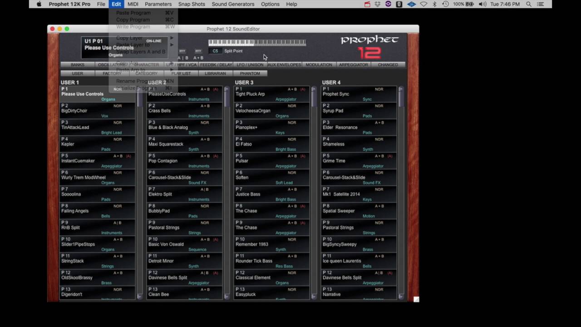Click the scroll-down arrow of the USER 2 list
The width and height of the screenshot is (581, 327).
point(226,297)
